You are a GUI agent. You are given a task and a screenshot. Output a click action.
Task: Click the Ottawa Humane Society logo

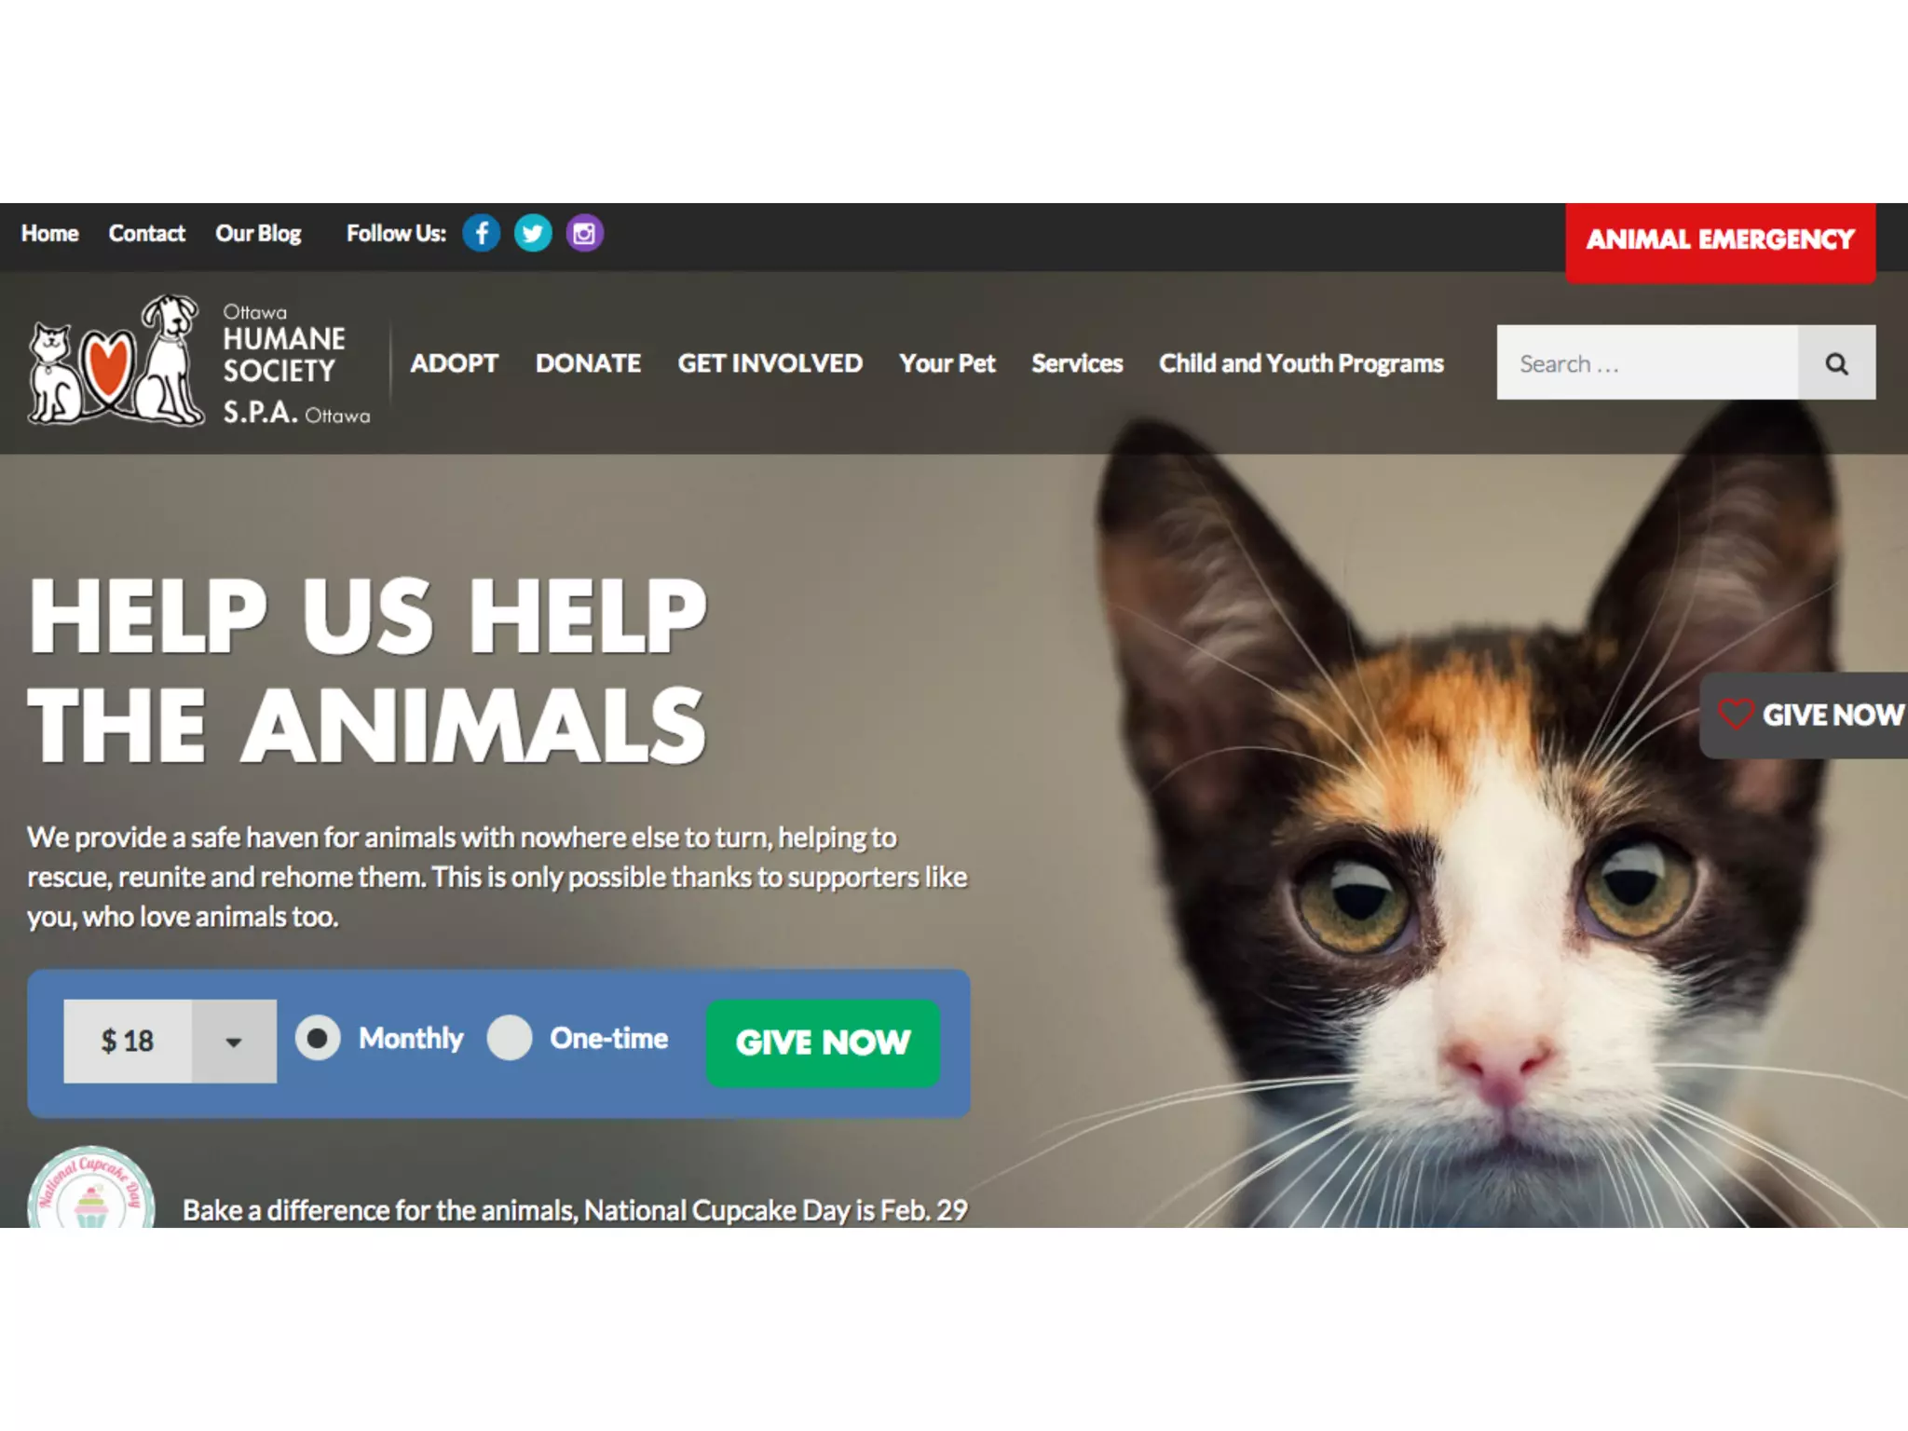(x=199, y=361)
